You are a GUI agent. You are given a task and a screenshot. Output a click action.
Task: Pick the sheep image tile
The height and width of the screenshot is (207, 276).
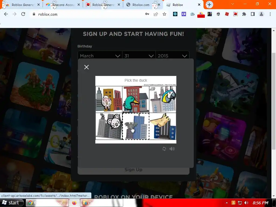[x=109, y=99]
